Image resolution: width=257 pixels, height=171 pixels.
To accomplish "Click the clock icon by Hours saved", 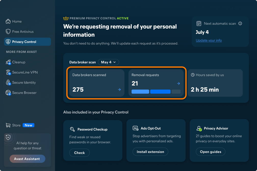I will click(193, 75).
